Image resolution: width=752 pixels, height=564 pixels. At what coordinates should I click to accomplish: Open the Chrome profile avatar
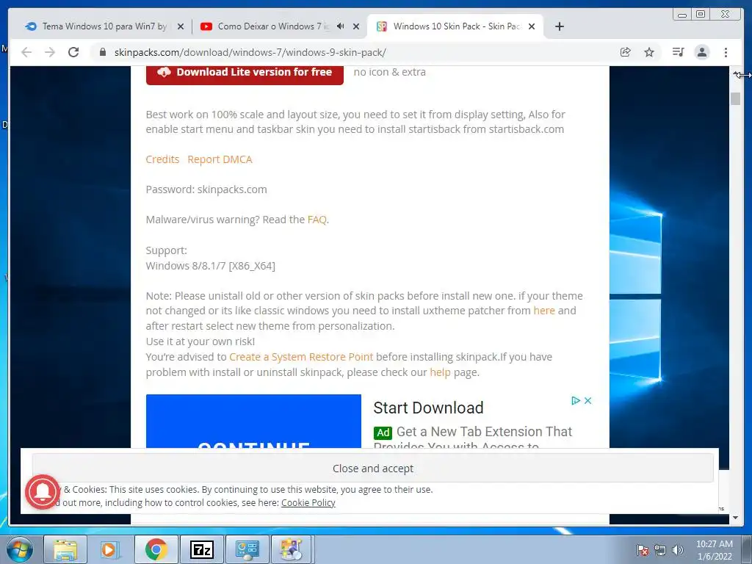pos(702,52)
